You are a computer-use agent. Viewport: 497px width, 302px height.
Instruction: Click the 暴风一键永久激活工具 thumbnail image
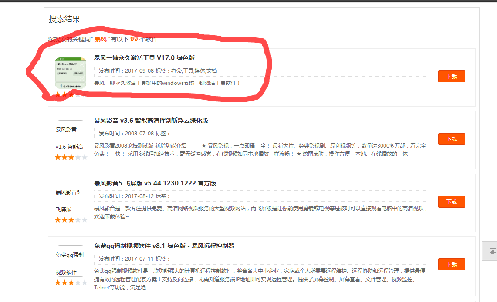pyautogui.click(x=71, y=73)
